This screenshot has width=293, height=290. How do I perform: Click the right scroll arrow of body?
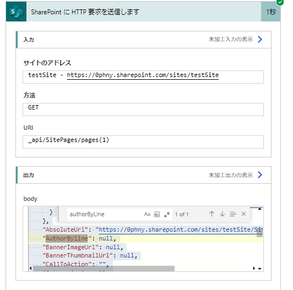click(254, 269)
